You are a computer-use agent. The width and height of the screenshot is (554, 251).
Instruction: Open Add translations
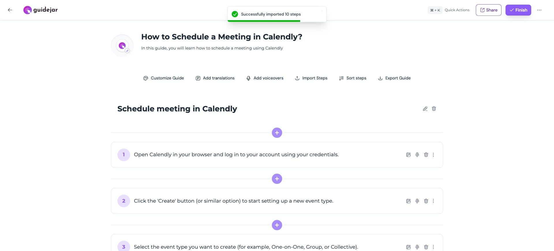tap(215, 78)
